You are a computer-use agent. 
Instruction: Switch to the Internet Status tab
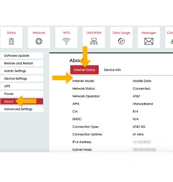(x=84, y=70)
